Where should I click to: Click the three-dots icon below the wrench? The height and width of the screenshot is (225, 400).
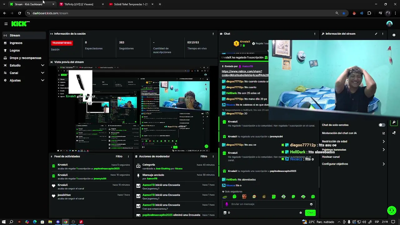[394, 133]
